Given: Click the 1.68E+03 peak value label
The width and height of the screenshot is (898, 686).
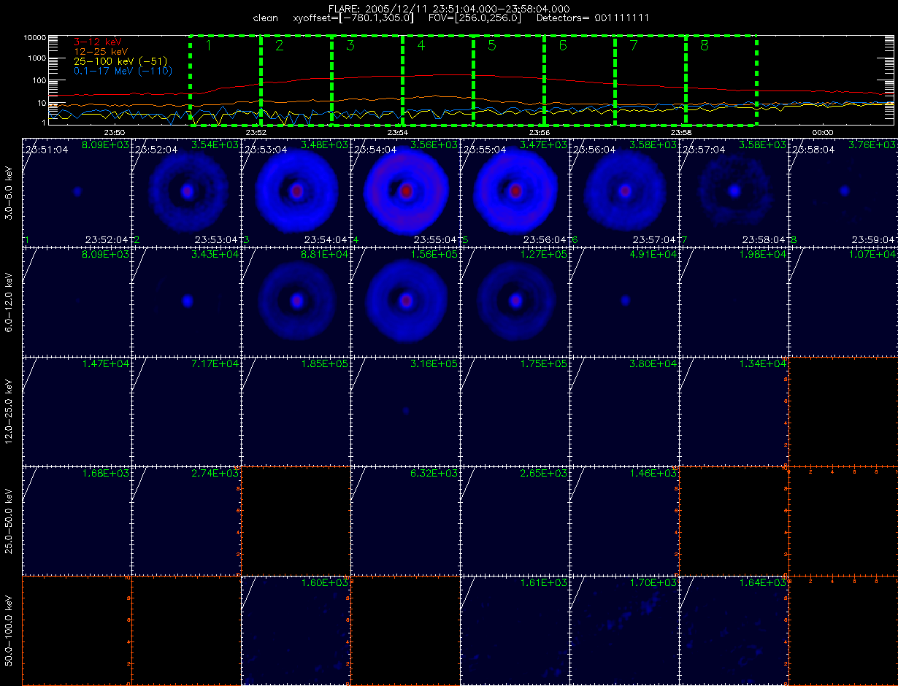Looking at the screenshot, I should (x=107, y=473).
